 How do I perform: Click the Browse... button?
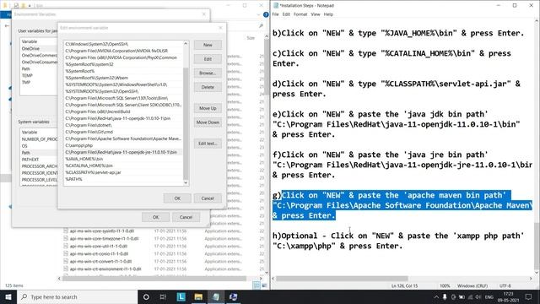208,73
